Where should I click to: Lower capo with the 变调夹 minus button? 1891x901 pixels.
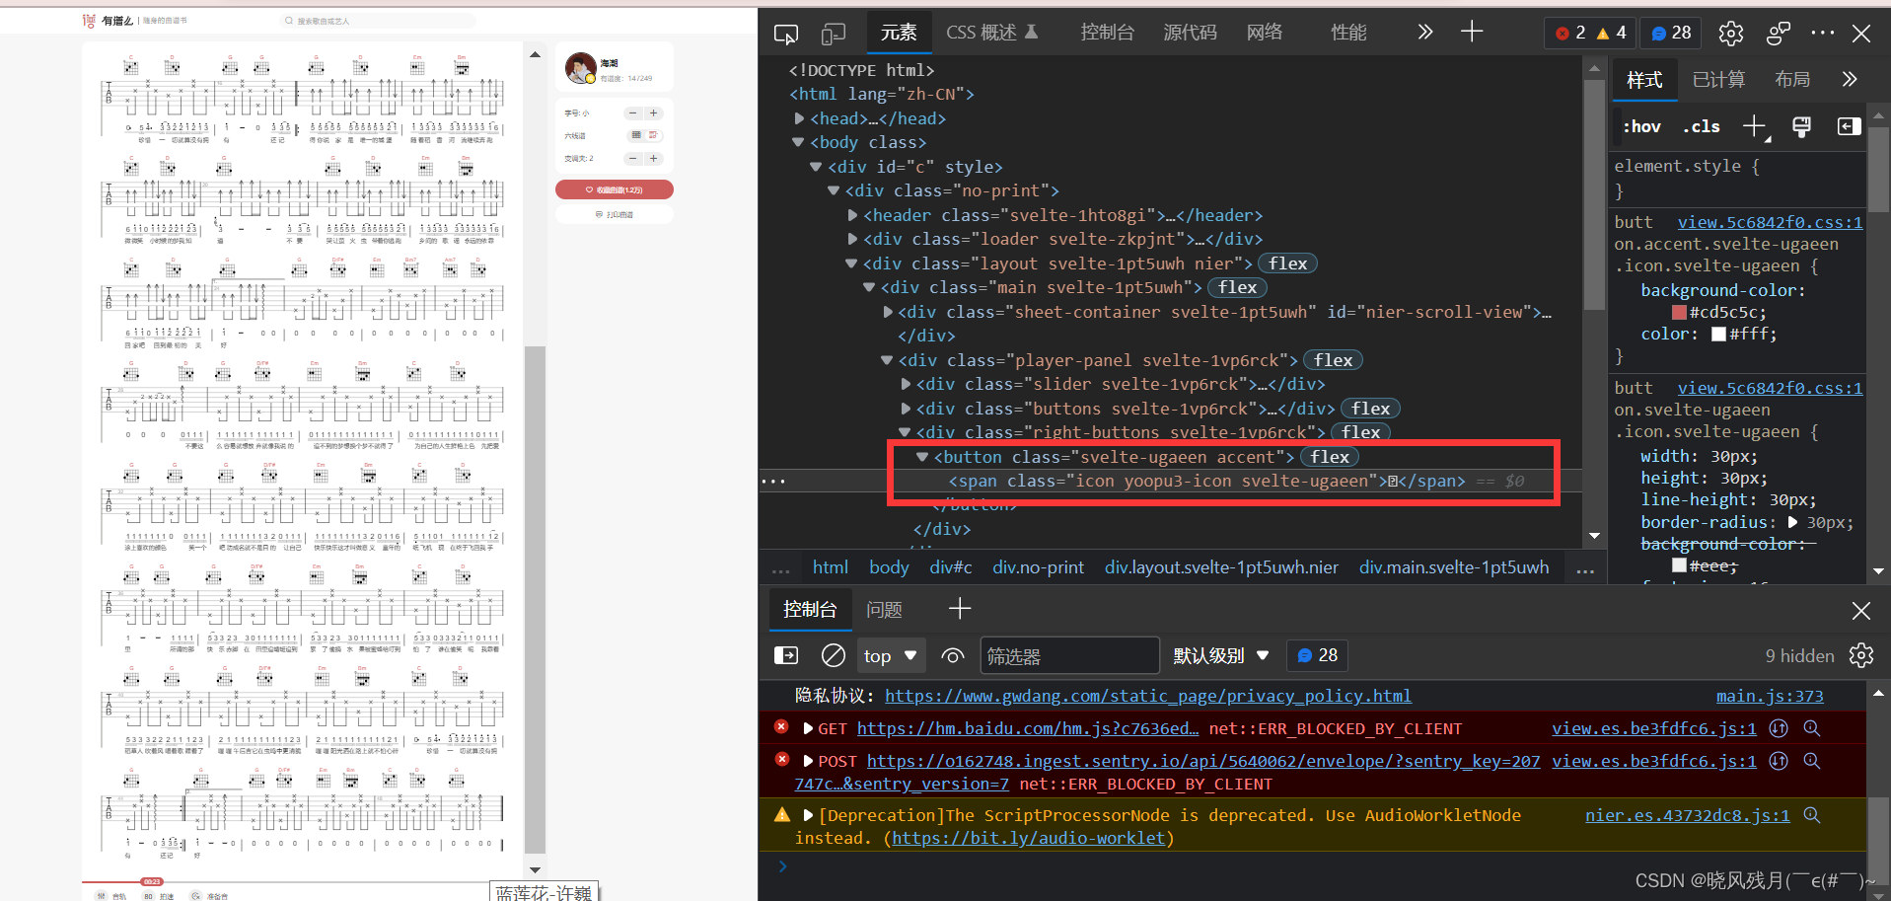click(633, 158)
